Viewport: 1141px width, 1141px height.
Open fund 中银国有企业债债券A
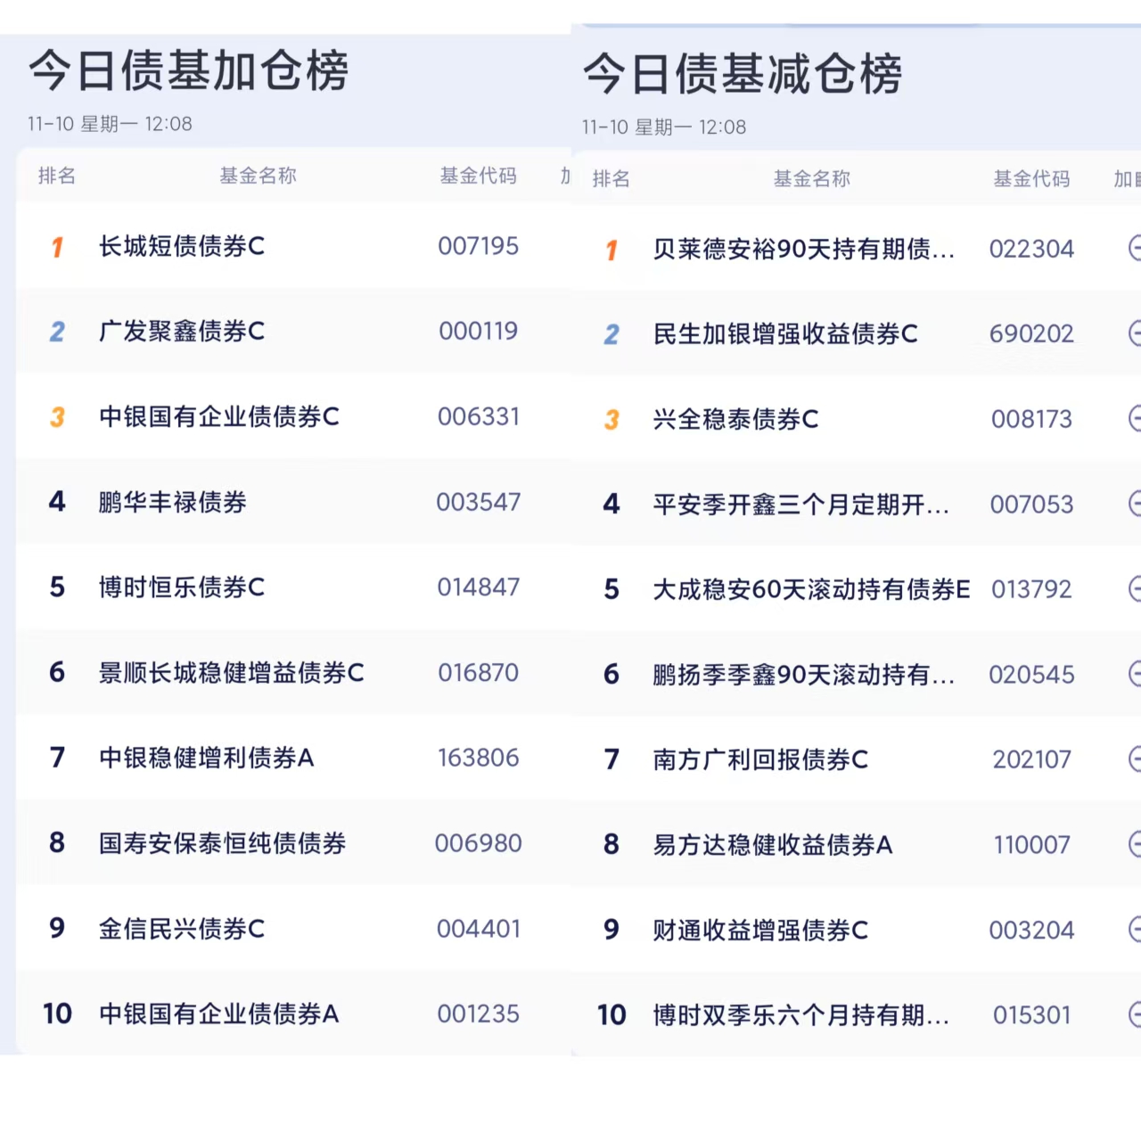[219, 1014]
